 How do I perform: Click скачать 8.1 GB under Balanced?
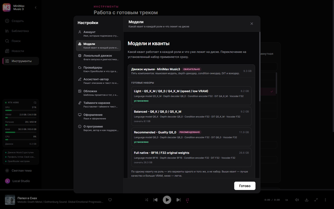point(142,121)
